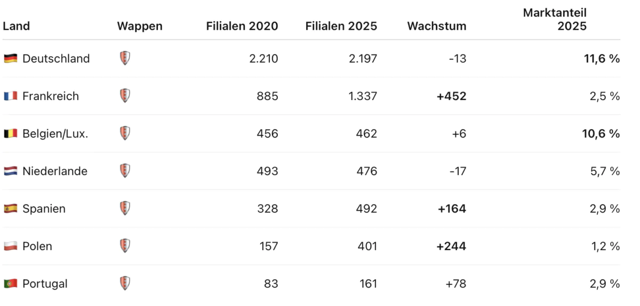Click the Wappen column header
The width and height of the screenshot is (640, 306).
click(140, 26)
